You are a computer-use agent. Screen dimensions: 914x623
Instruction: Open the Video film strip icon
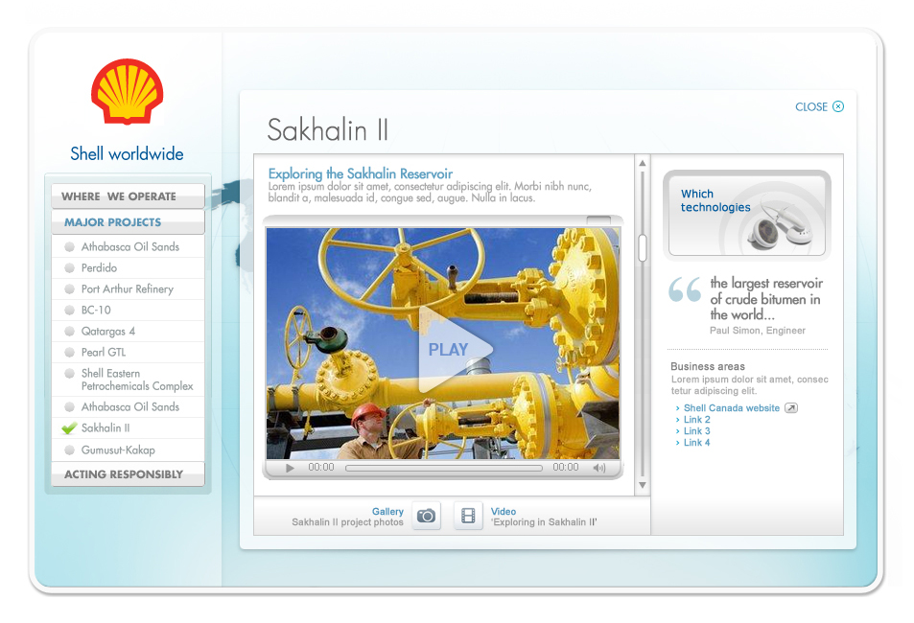(x=468, y=517)
